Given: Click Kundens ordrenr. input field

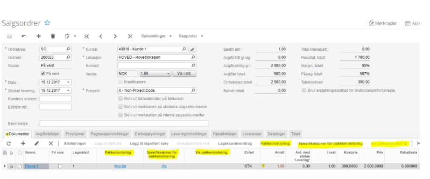Looking at the screenshot, I should pos(56,98).
